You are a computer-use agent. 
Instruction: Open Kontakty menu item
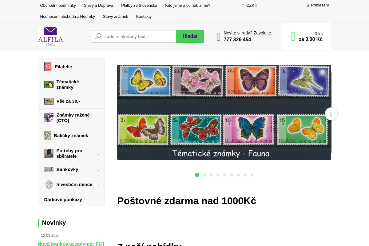144,17
